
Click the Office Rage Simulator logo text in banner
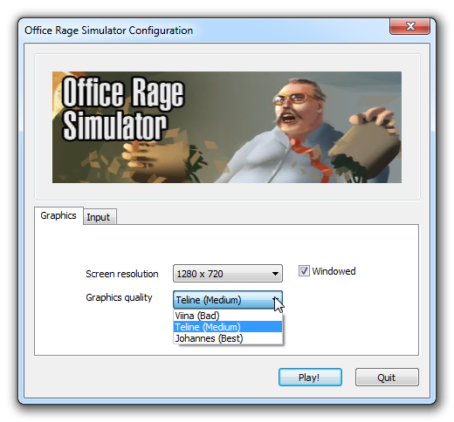[x=122, y=108]
